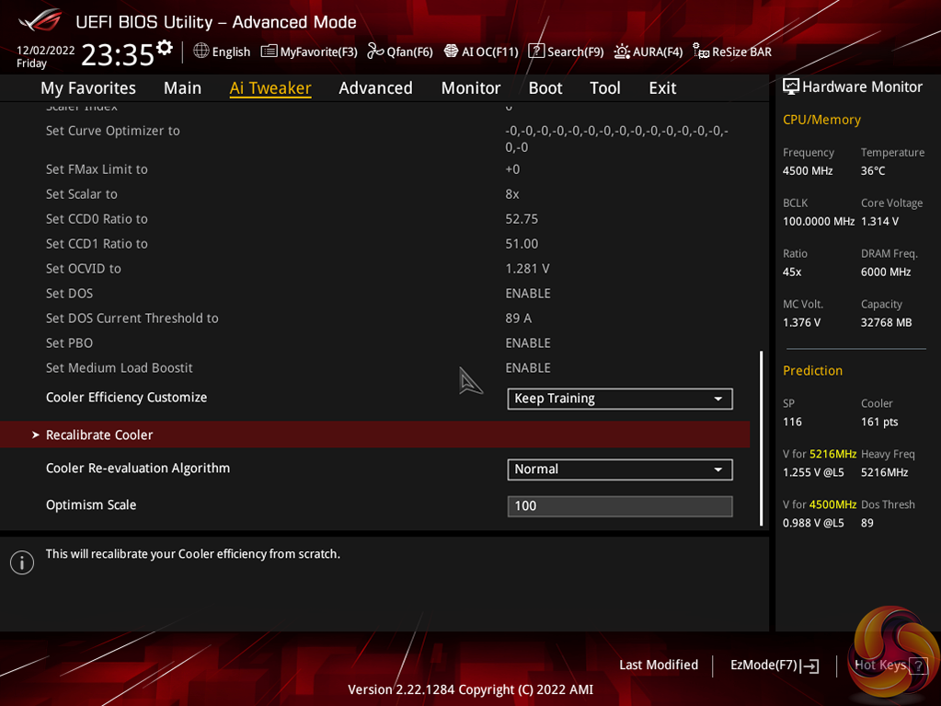Open the My Favorites tab
The image size is (941, 706).
click(x=87, y=88)
